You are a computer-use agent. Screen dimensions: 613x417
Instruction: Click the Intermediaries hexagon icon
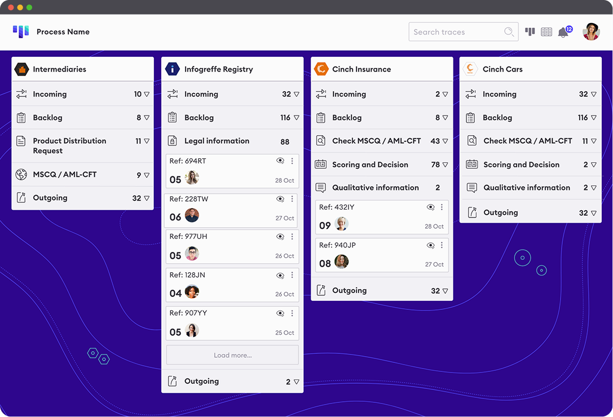pos(21,69)
